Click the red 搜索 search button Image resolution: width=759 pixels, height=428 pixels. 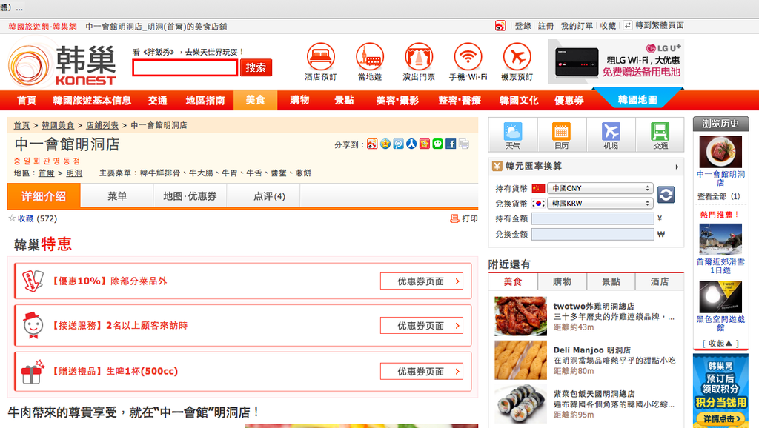click(256, 67)
